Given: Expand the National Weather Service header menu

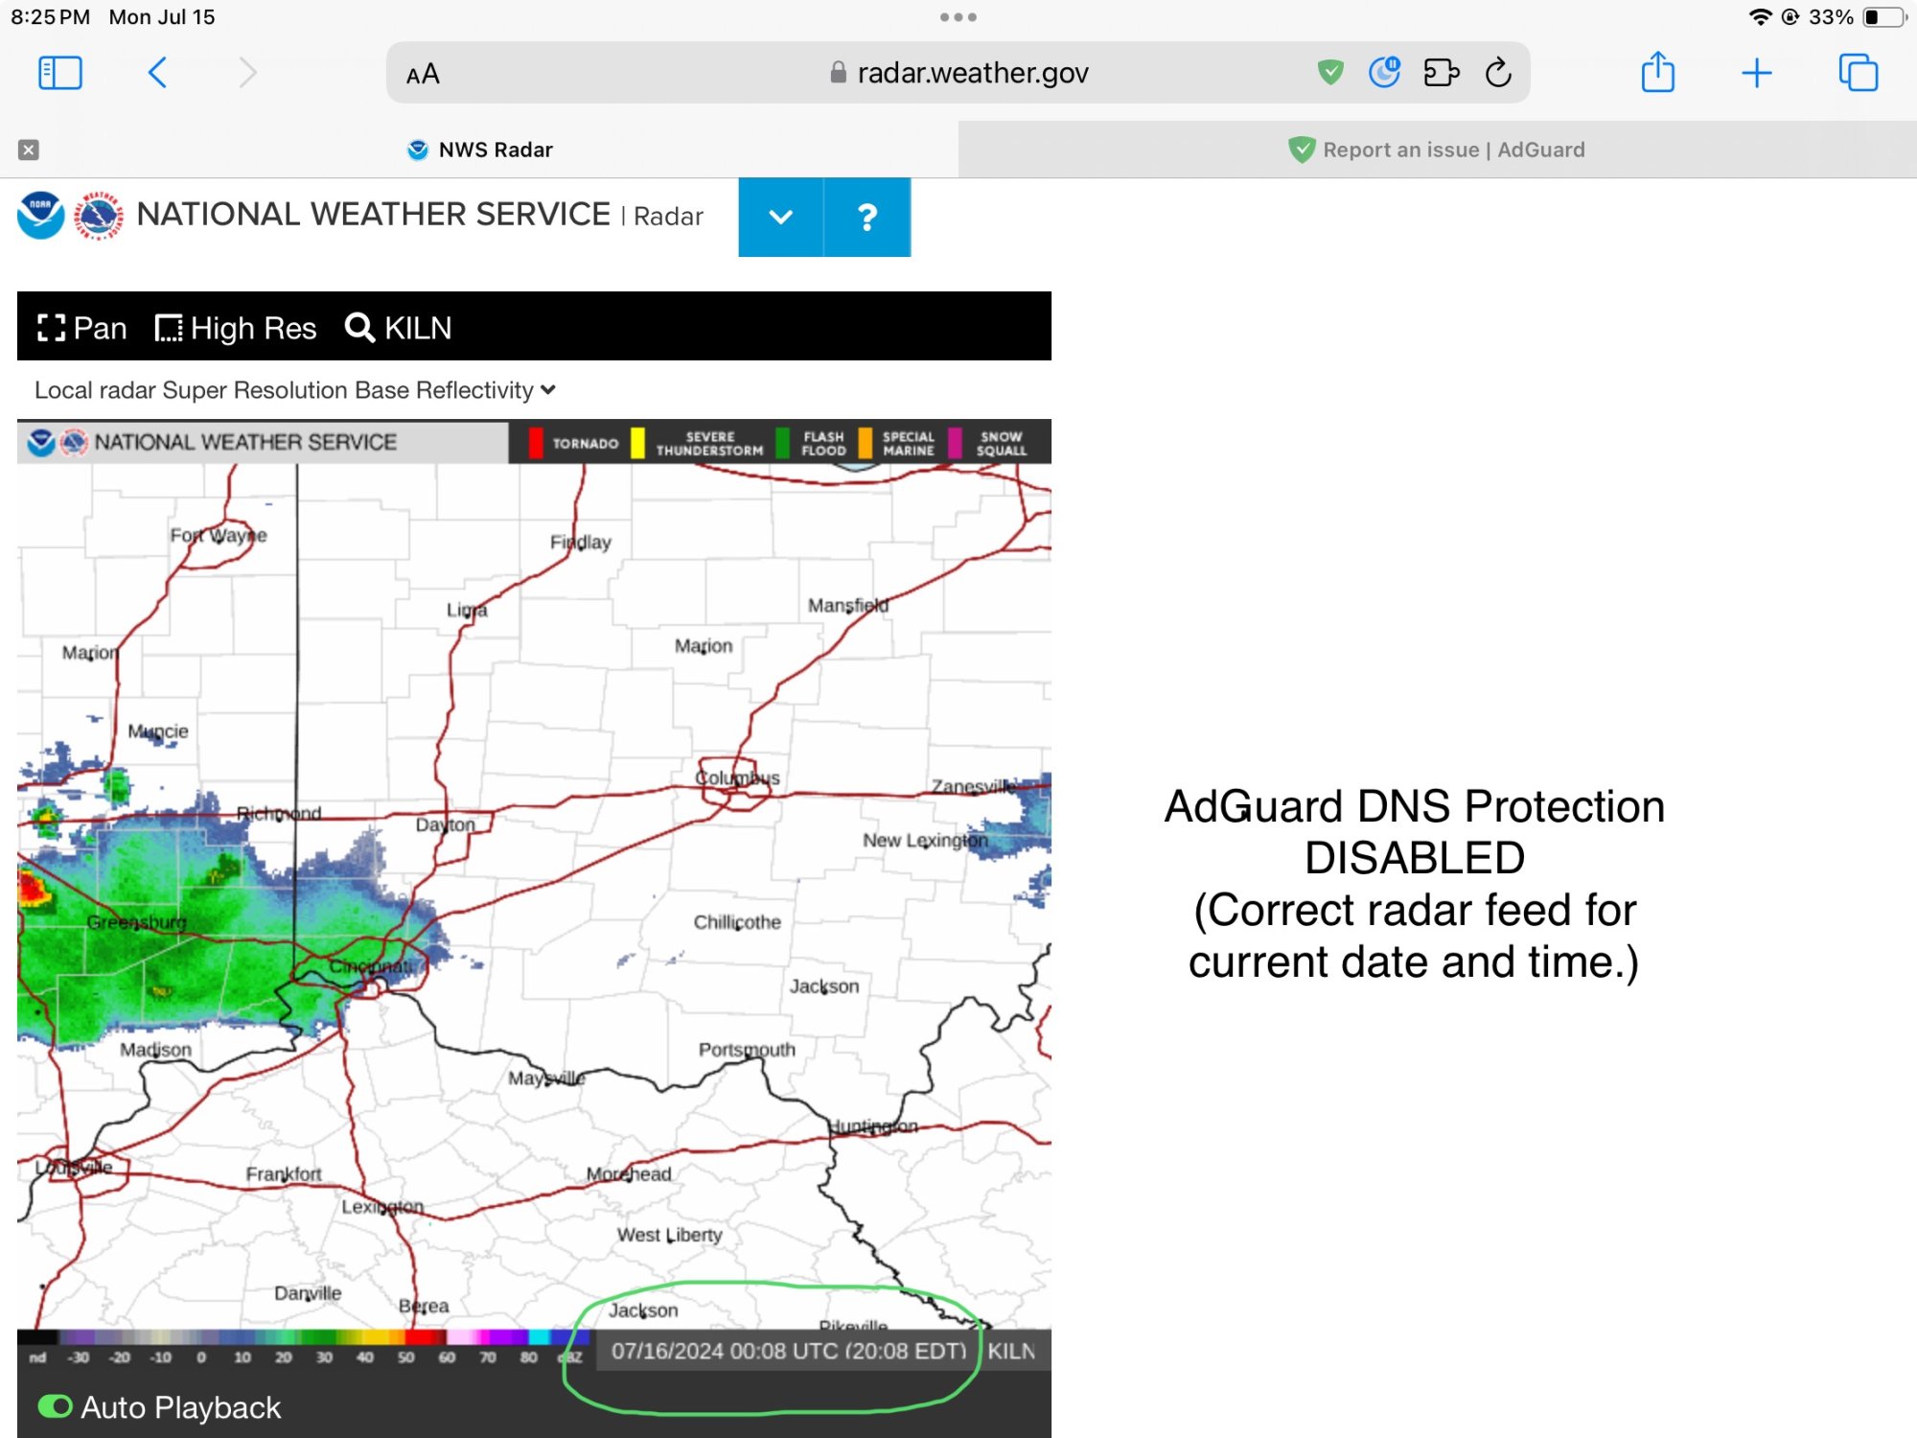Looking at the screenshot, I should tap(781, 217).
